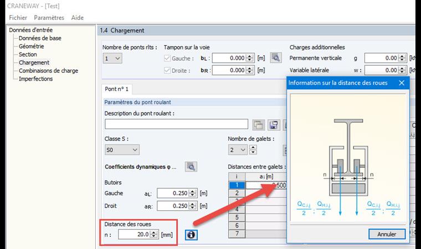The image size is (421, 249).
Task: Click the bL buffer value field
Action: pyautogui.click(x=229, y=58)
